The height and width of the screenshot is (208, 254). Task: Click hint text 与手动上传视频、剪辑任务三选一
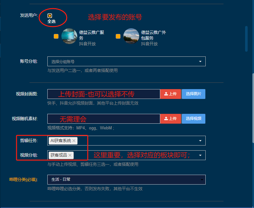(79, 164)
